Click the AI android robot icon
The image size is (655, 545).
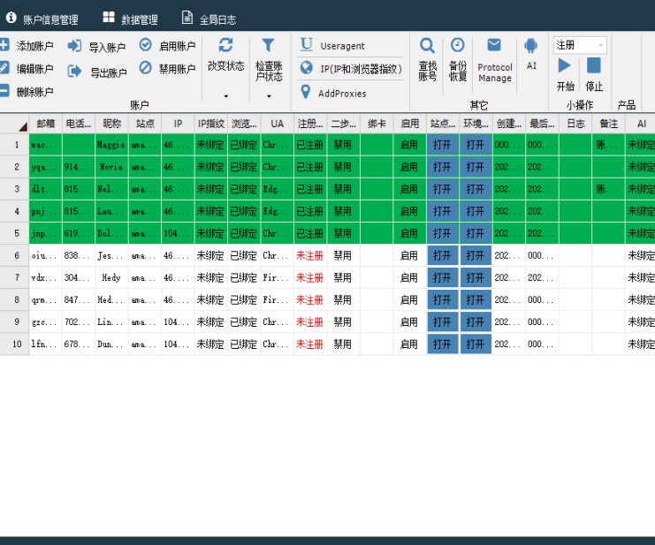coord(531,45)
